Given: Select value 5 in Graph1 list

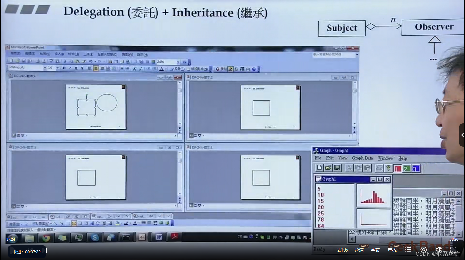Looking at the screenshot, I should pyautogui.click(x=319, y=189).
